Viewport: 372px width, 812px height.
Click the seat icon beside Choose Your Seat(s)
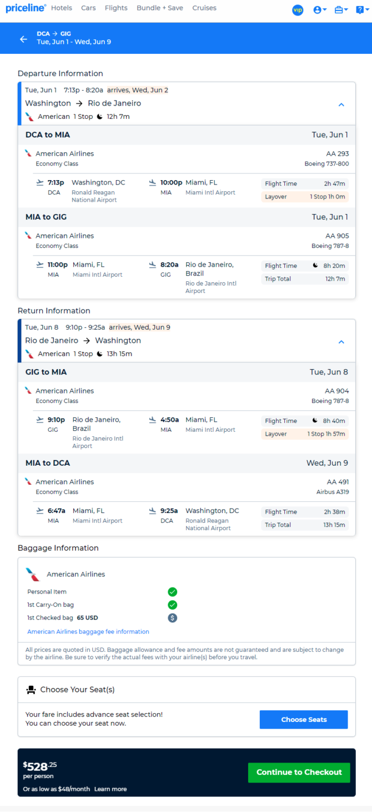pyautogui.click(x=31, y=690)
